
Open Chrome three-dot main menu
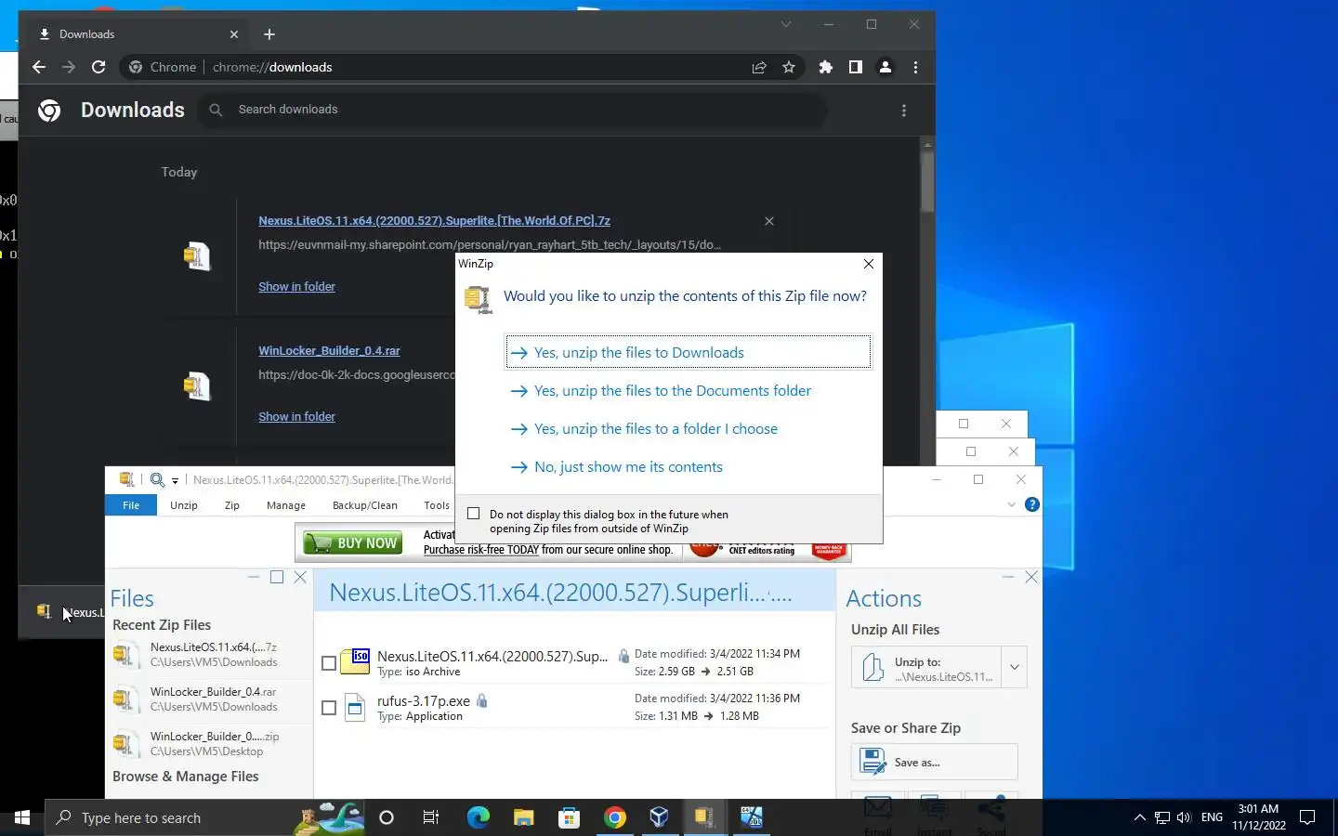coord(915,67)
